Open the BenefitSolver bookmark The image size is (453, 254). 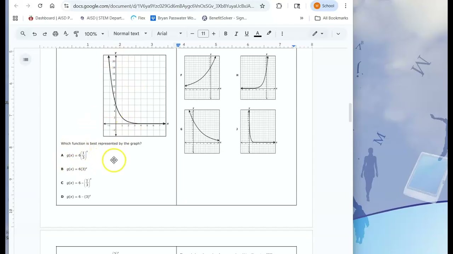(224, 18)
